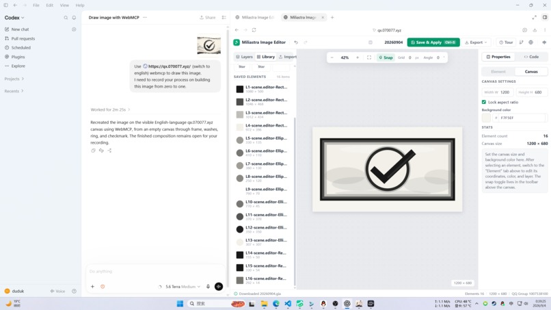Edit the F7F5EF hex color field
Viewport: 551px width, 310px height.
coord(520,118)
